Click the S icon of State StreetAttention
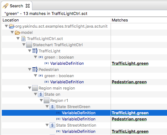Screen dimensions: 167x135 tap(52, 125)
